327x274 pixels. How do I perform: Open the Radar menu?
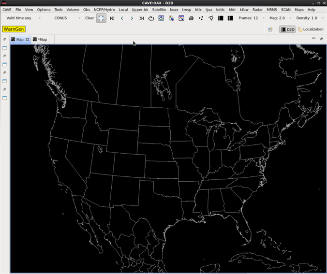(x=257, y=10)
